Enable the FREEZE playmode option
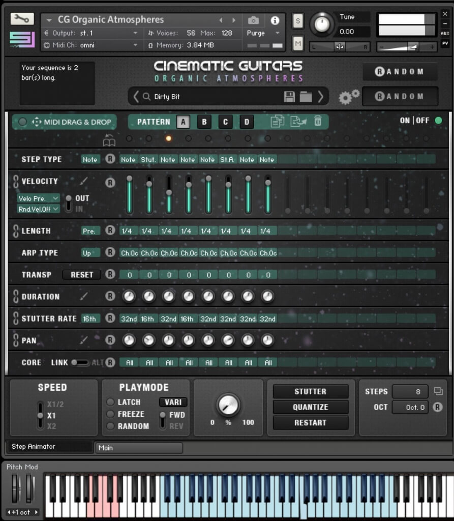 (110, 414)
